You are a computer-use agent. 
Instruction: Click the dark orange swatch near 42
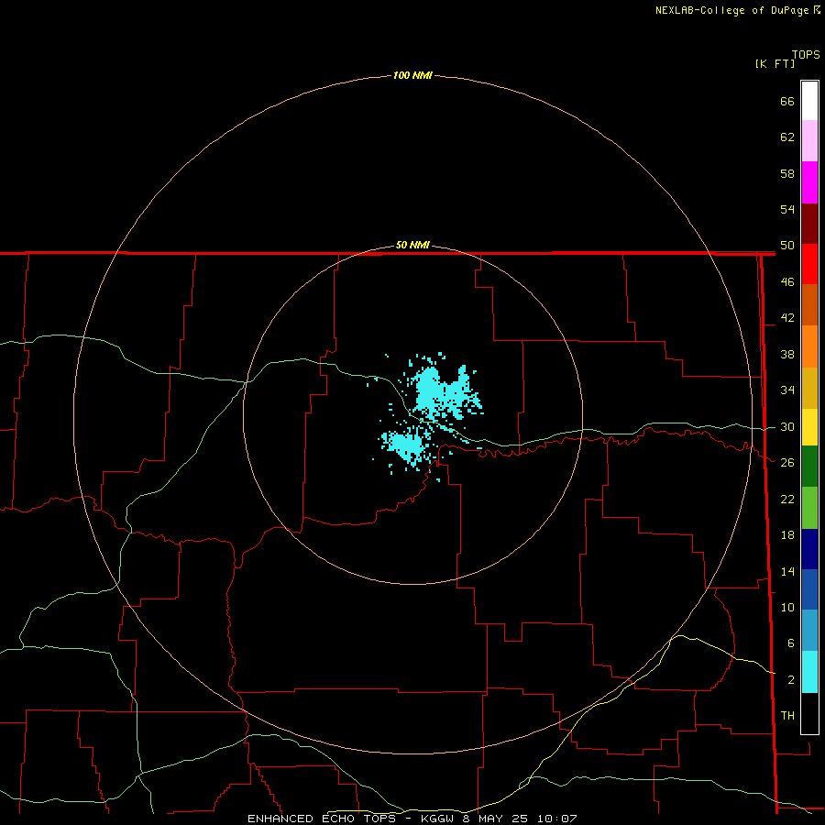point(809,305)
